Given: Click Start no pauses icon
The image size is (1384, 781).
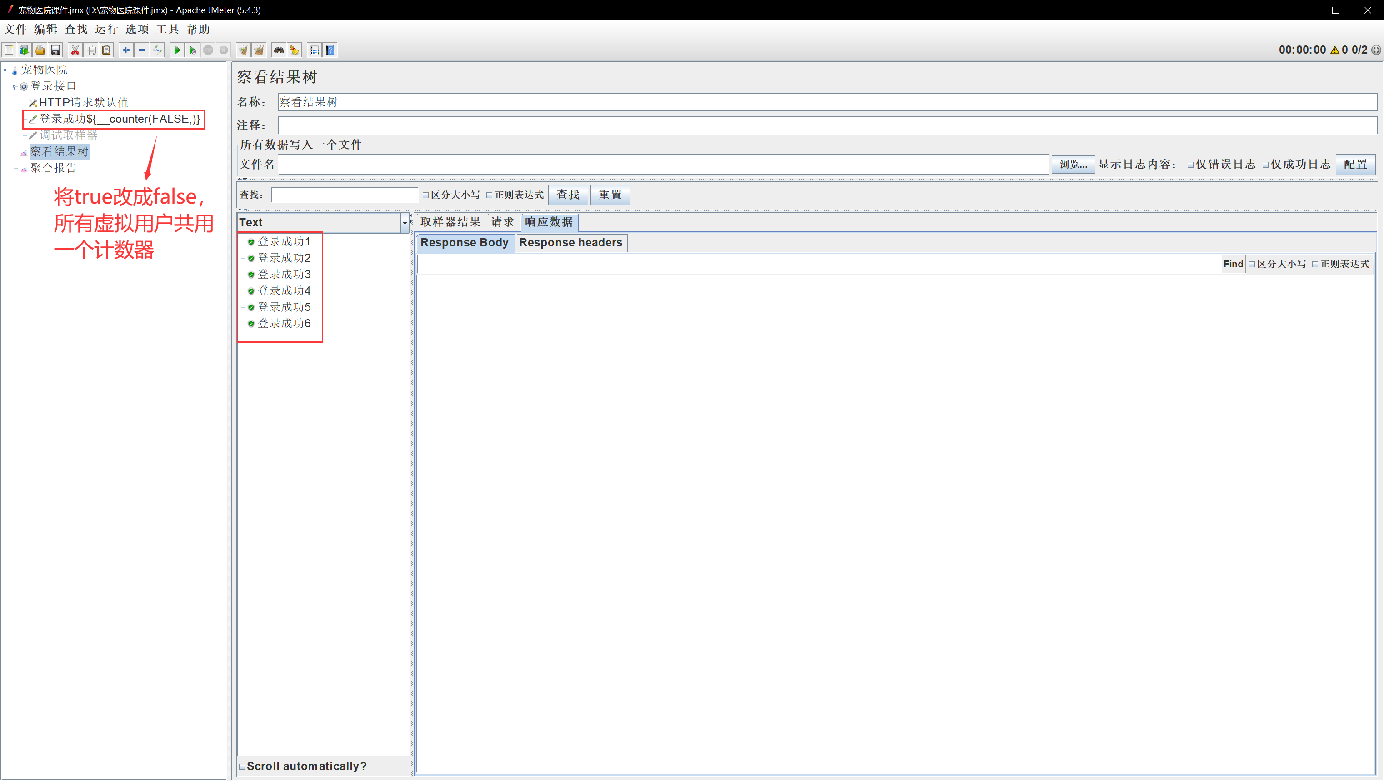Looking at the screenshot, I should 192,50.
